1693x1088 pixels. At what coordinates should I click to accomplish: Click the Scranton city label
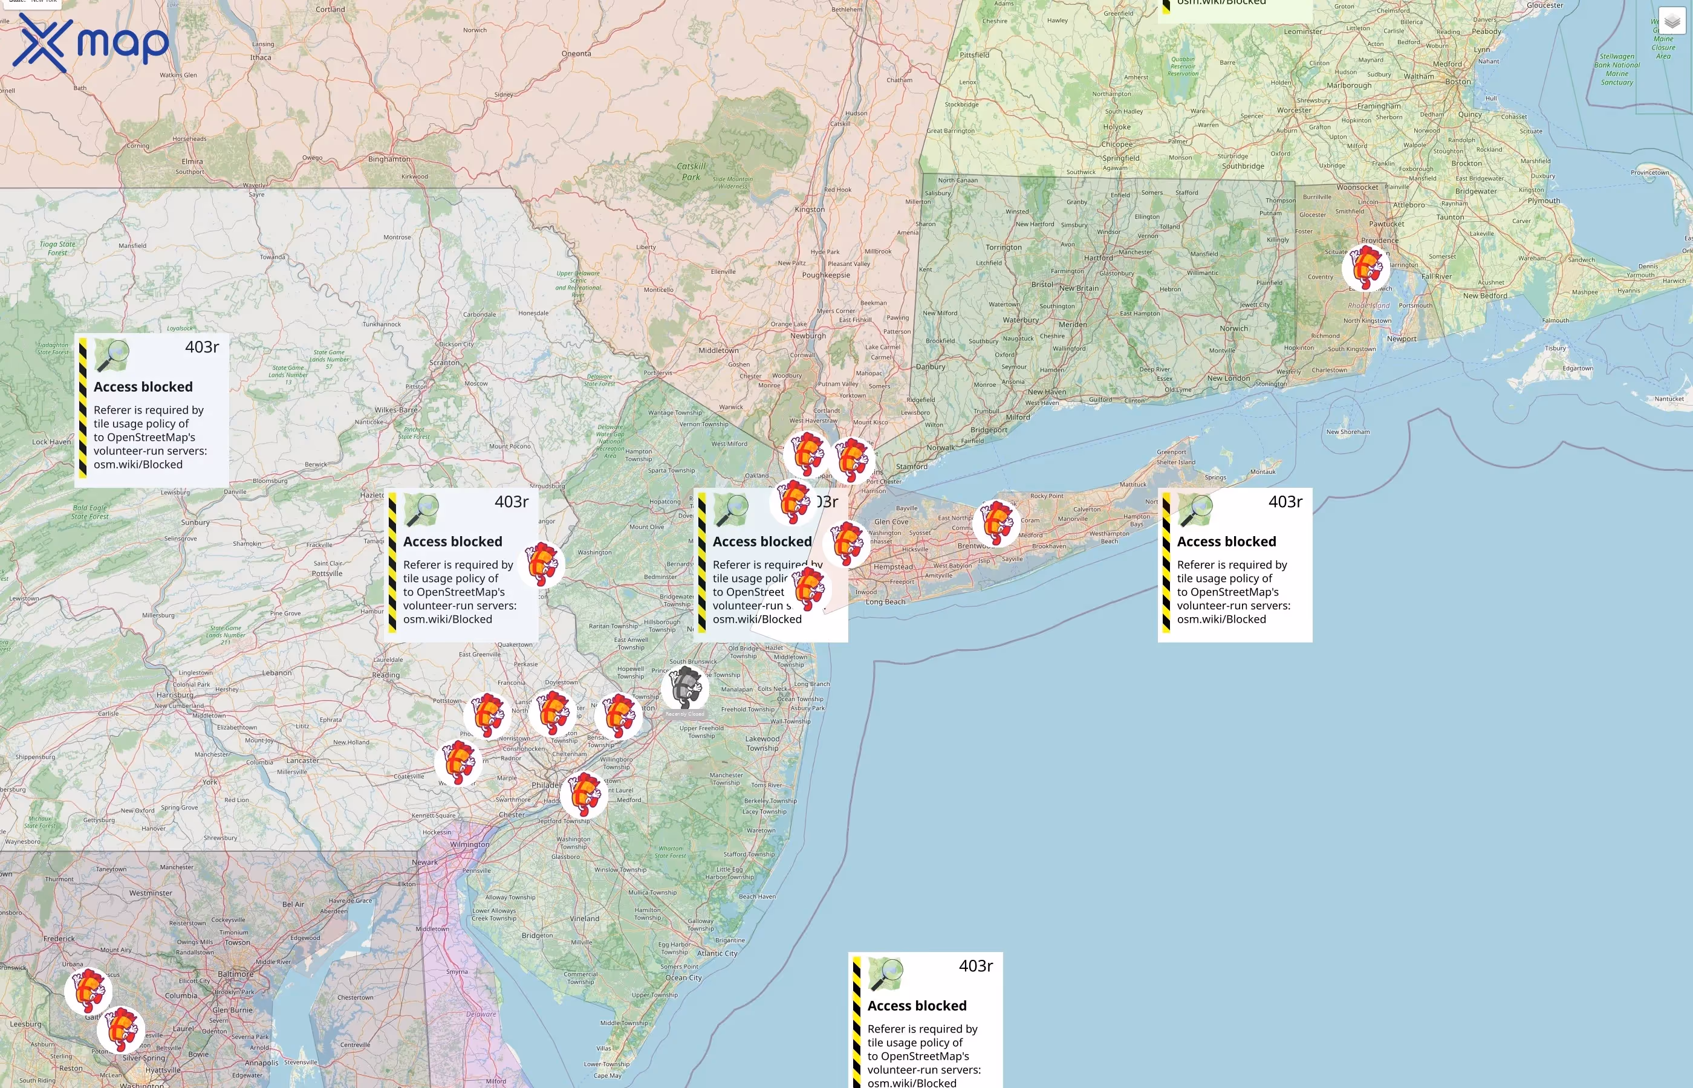pyautogui.click(x=444, y=363)
